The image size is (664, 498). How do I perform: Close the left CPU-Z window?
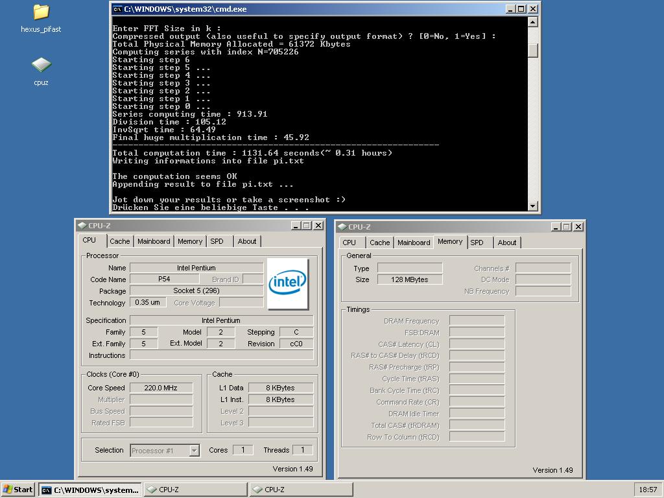coord(318,226)
